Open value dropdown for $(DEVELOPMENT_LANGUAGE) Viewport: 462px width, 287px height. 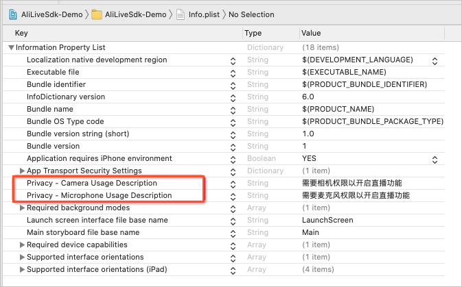pos(435,61)
